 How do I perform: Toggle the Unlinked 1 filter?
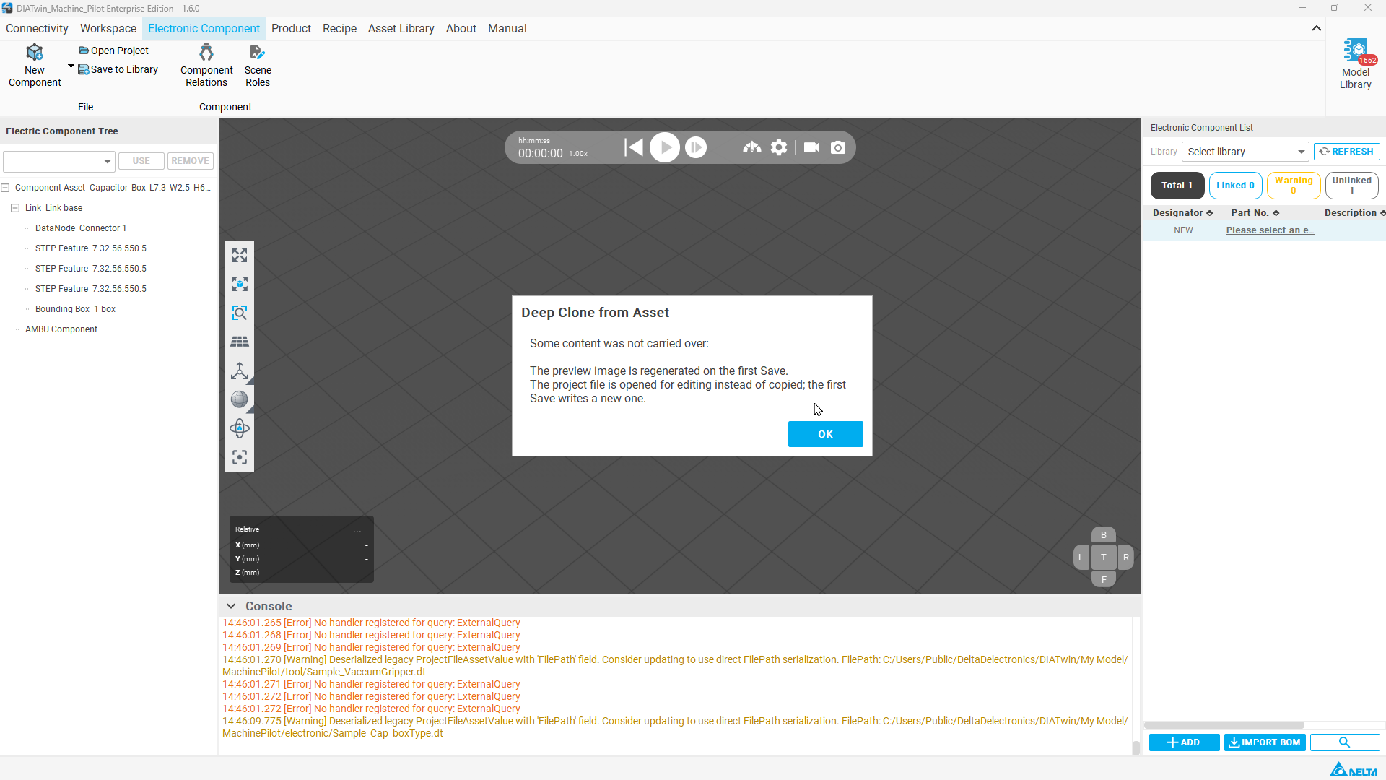point(1352,186)
